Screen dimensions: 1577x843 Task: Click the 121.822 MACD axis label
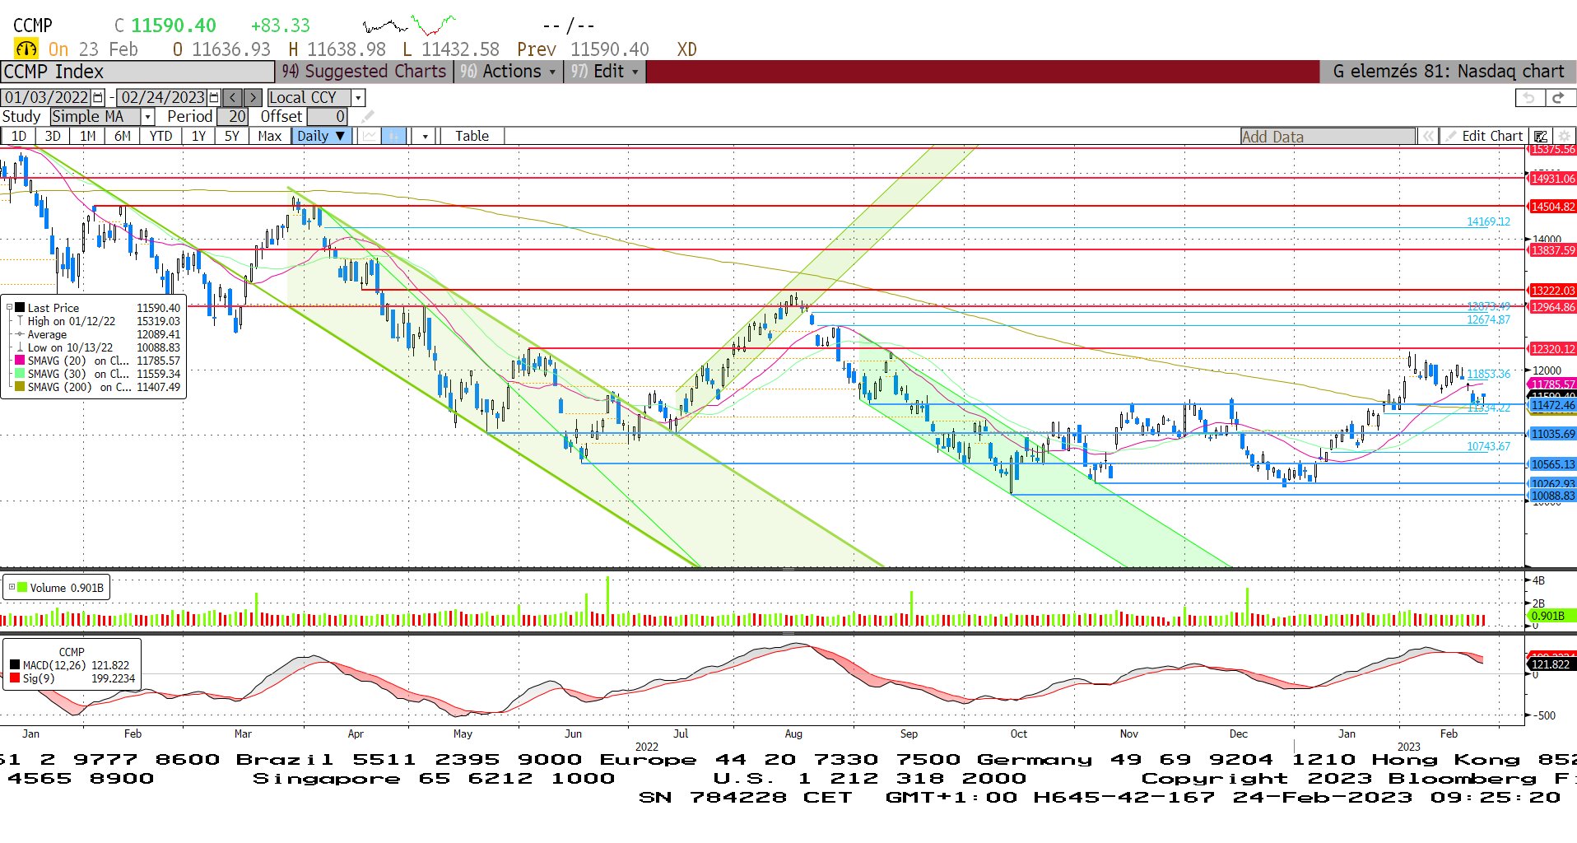point(1552,664)
